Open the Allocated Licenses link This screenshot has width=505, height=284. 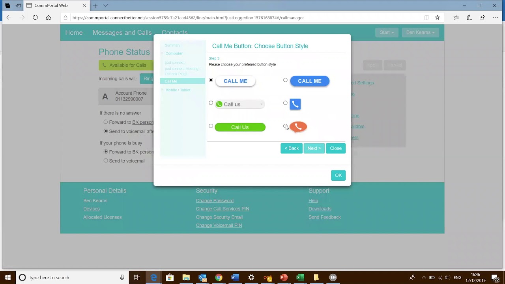pyautogui.click(x=103, y=217)
